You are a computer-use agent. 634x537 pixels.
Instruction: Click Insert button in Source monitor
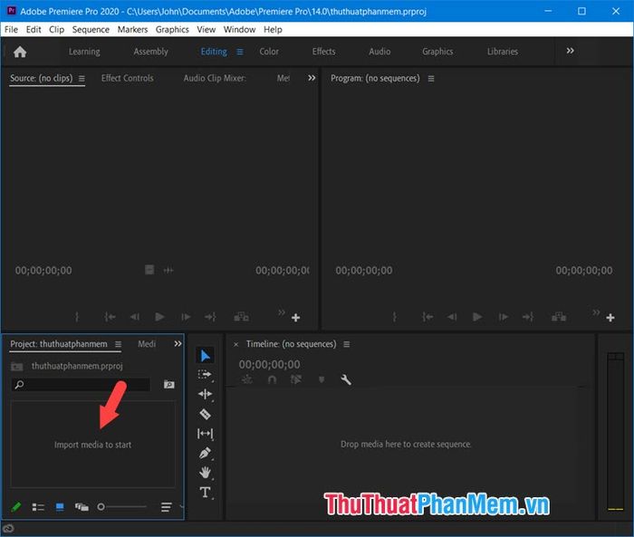pos(242,317)
